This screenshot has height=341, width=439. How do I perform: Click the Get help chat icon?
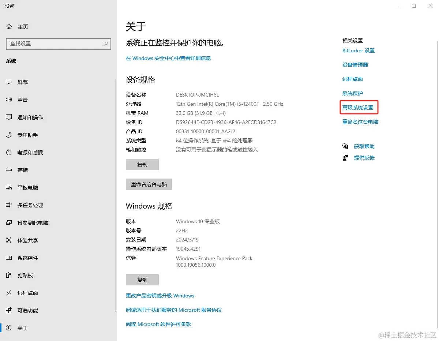click(x=345, y=146)
